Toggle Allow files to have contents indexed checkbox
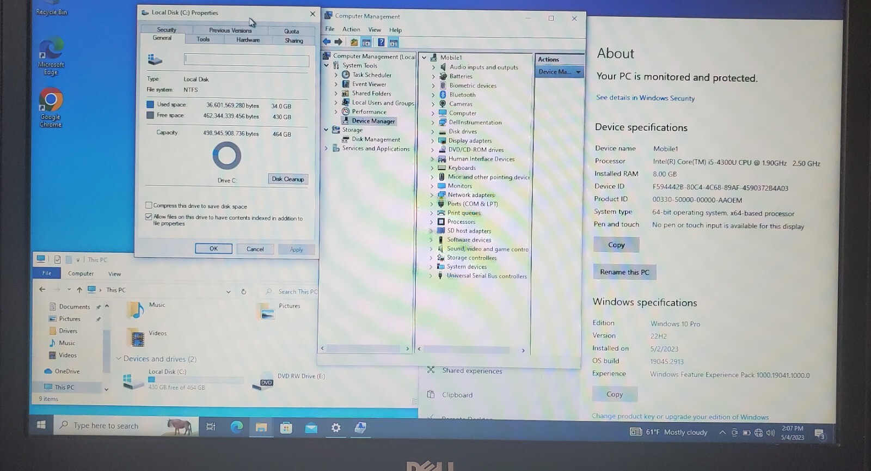This screenshot has width=871, height=471. click(x=149, y=217)
